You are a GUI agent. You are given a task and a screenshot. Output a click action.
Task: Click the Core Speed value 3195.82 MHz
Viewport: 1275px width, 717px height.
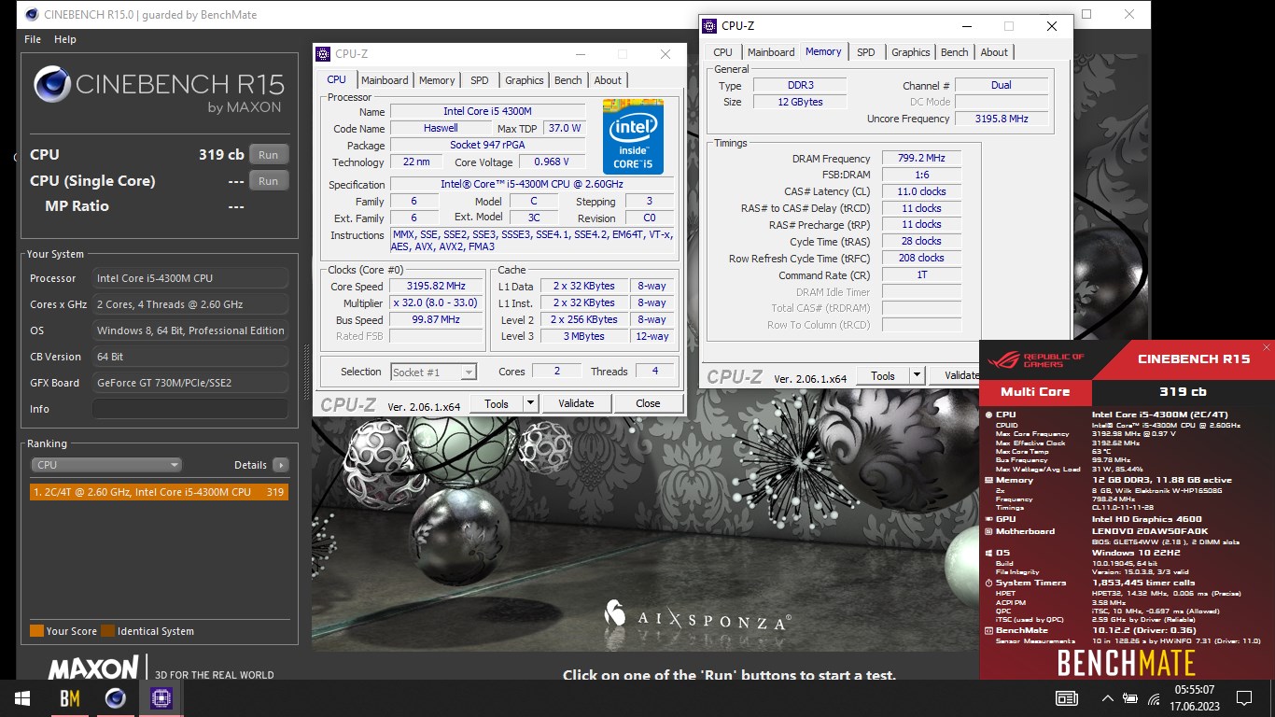click(x=436, y=287)
